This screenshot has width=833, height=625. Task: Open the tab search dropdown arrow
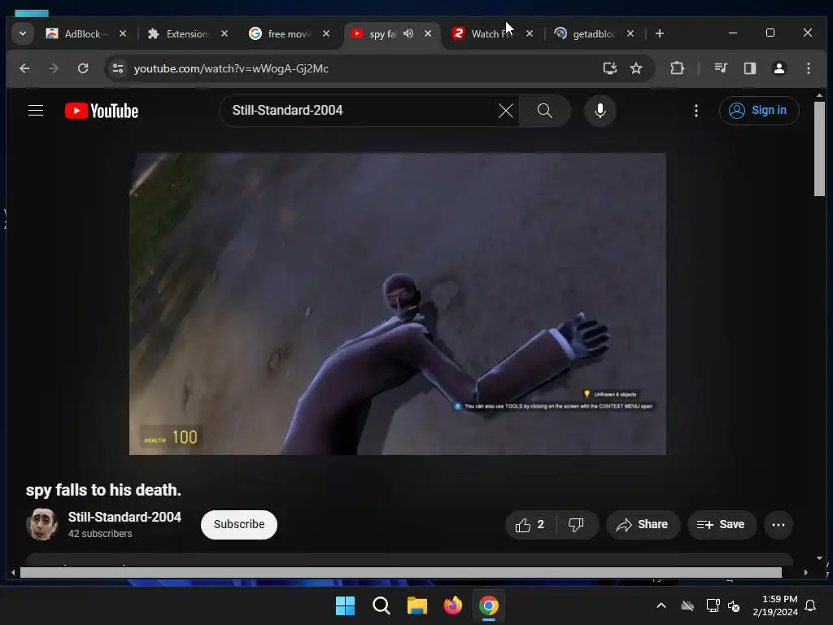pos(22,33)
